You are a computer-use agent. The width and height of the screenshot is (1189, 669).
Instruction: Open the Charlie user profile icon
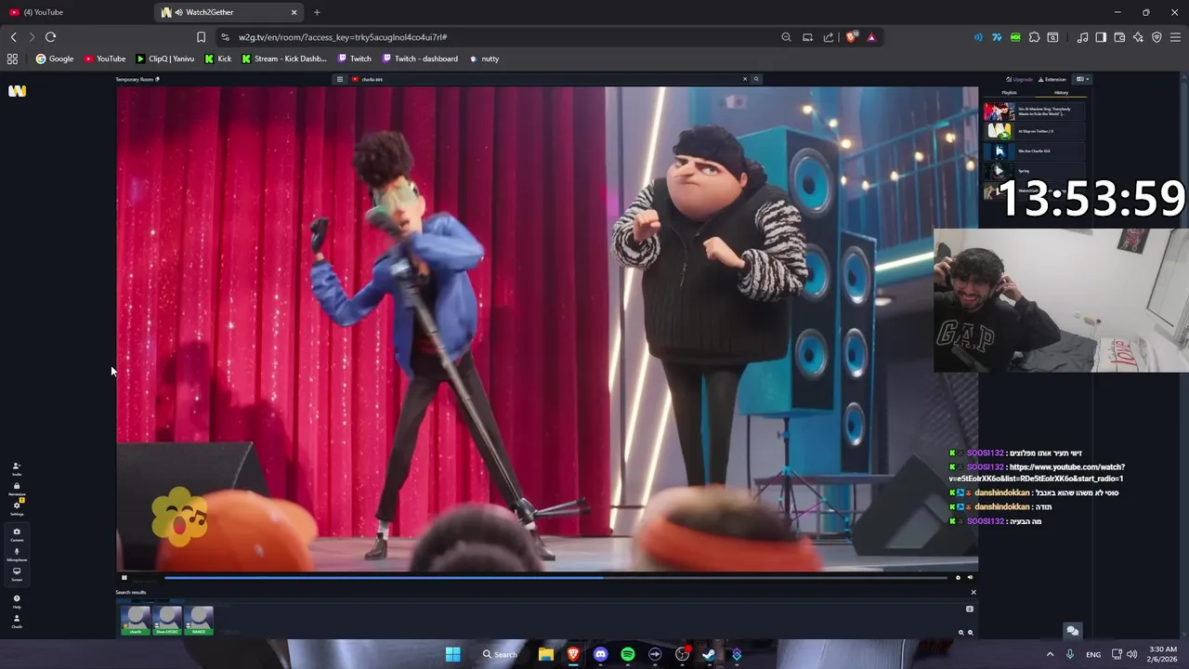pos(17,621)
